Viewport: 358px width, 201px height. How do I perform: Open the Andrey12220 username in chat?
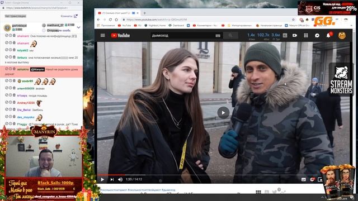26,103
